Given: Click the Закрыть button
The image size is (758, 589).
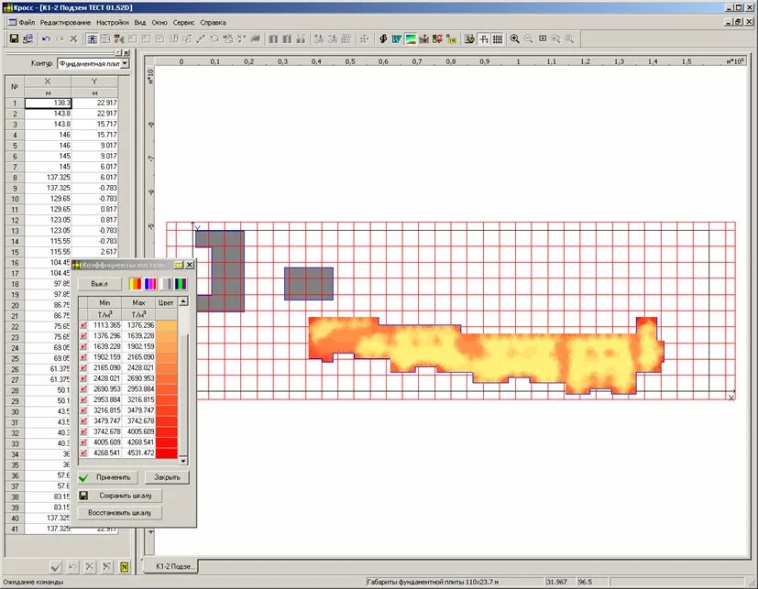Looking at the screenshot, I should 167,477.
